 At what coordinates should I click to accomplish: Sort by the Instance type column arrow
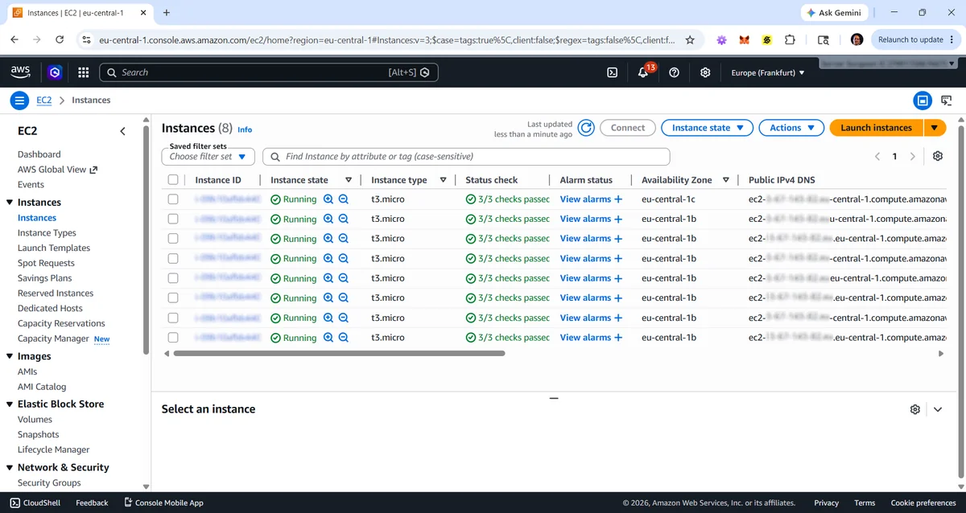coord(443,180)
